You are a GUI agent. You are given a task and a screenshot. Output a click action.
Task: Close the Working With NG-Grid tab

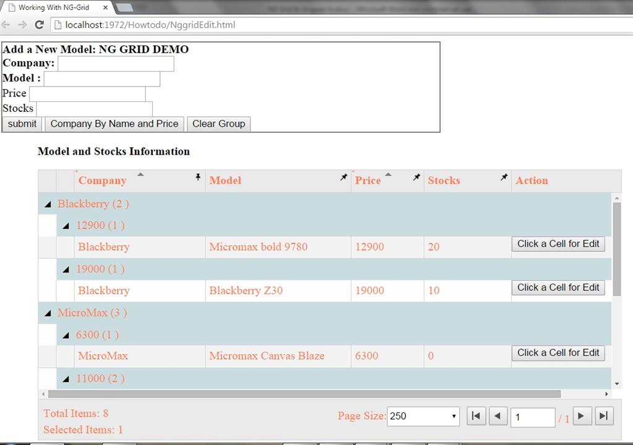[x=105, y=7]
